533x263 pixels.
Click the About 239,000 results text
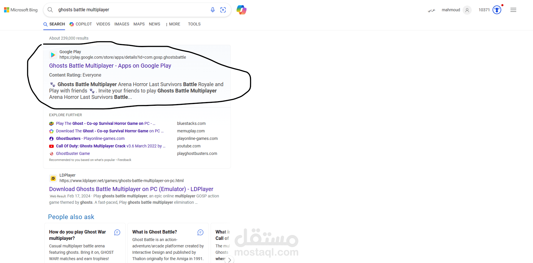[x=69, y=38]
